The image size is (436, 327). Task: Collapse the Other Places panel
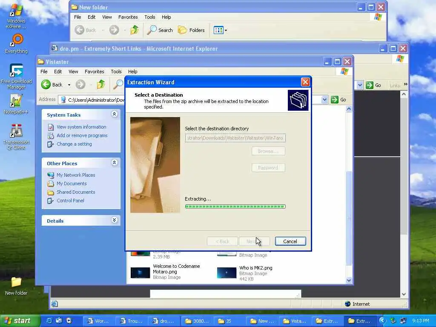(x=114, y=163)
